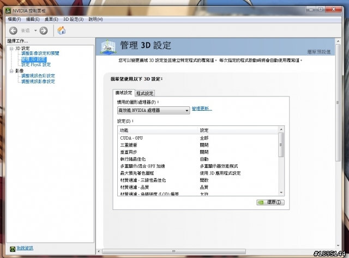Select the 材質過濾 - 三線性最佳化 row
Viewport: 349px width, 258px height.
pyautogui.click(x=198, y=181)
